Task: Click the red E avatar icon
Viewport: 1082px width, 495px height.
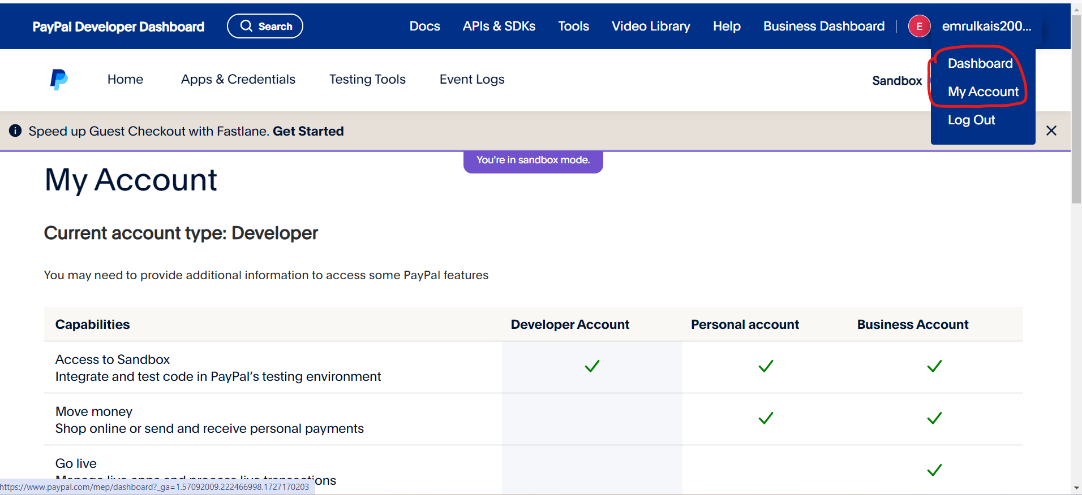Action: pyautogui.click(x=919, y=26)
